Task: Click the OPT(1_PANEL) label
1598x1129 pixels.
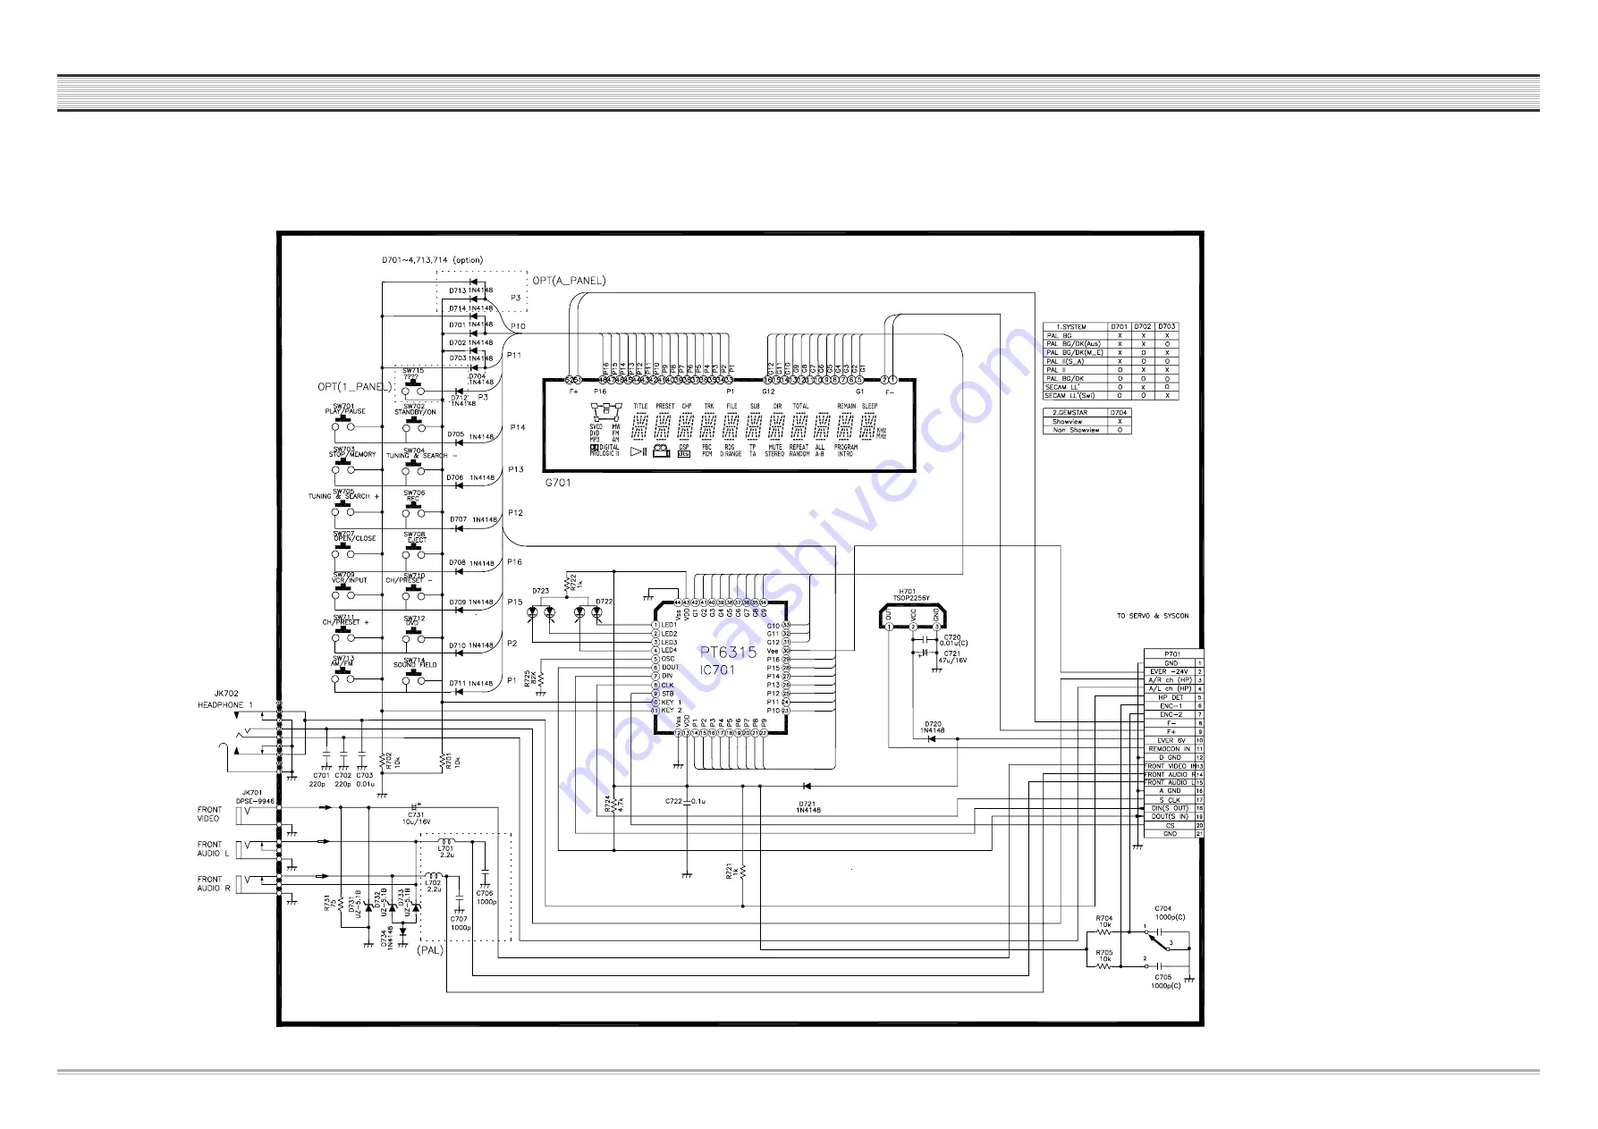Action: [x=355, y=387]
